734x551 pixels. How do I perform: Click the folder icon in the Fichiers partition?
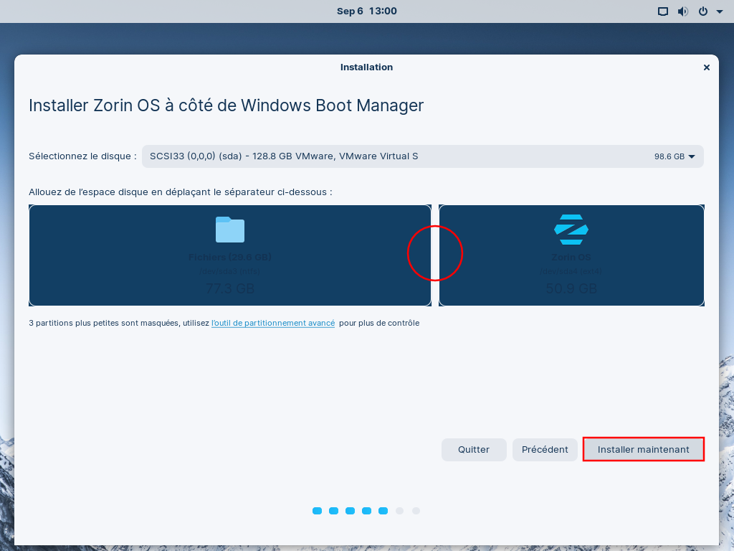[x=230, y=230]
